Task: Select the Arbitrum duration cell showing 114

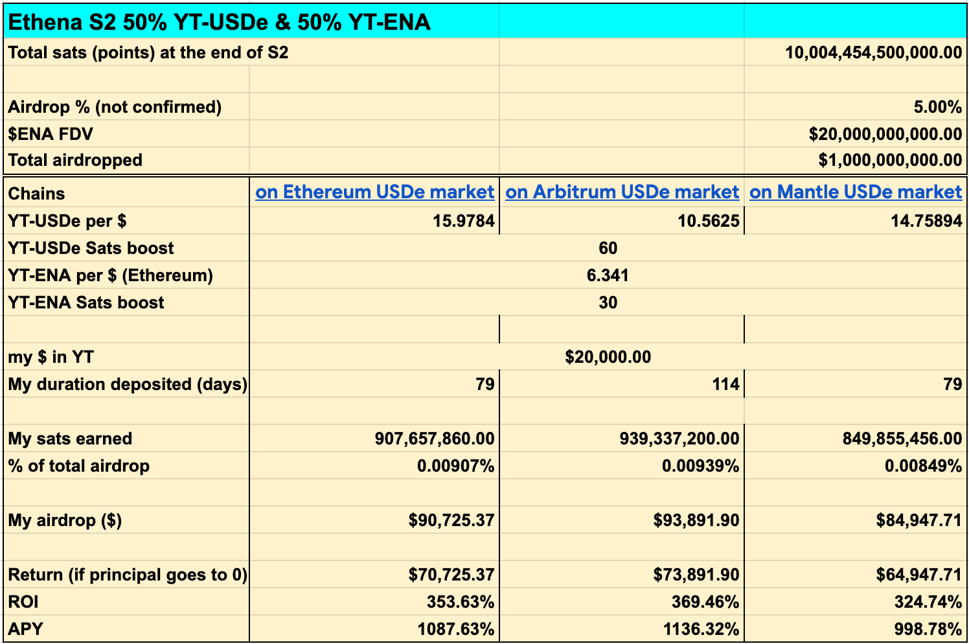Action: [x=622, y=384]
